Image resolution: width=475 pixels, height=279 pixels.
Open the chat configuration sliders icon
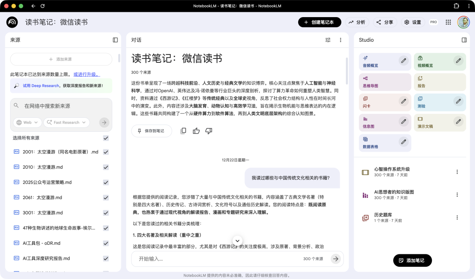[328, 40]
